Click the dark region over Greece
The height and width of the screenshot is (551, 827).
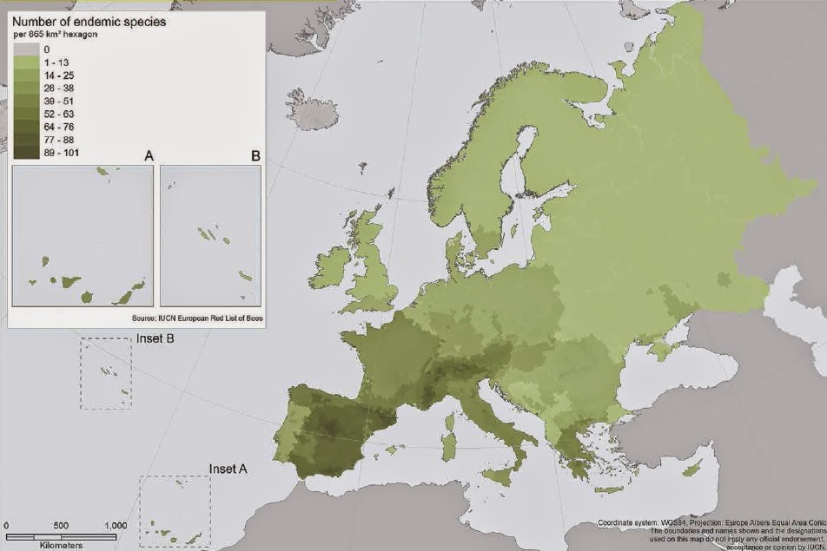tap(573, 447)
